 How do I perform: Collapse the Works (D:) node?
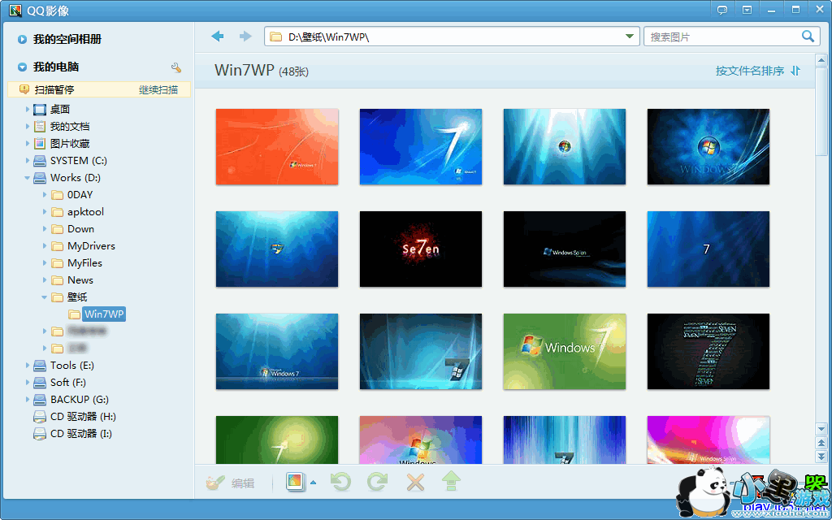coord(27,178)
